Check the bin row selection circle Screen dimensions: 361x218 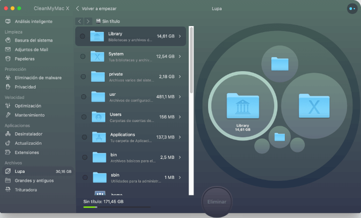pos(85,157)
